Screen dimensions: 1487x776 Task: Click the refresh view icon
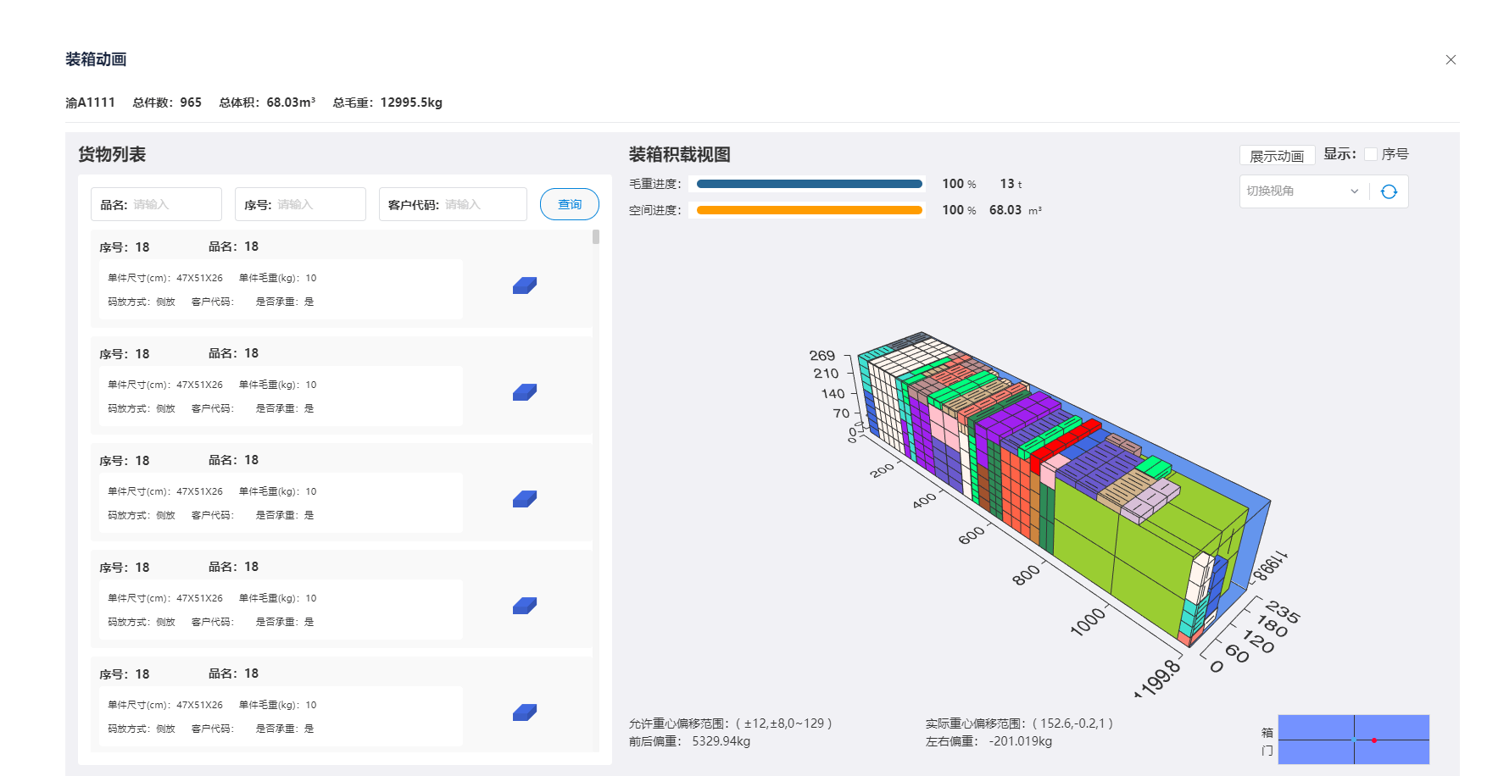pos(1389,191)
